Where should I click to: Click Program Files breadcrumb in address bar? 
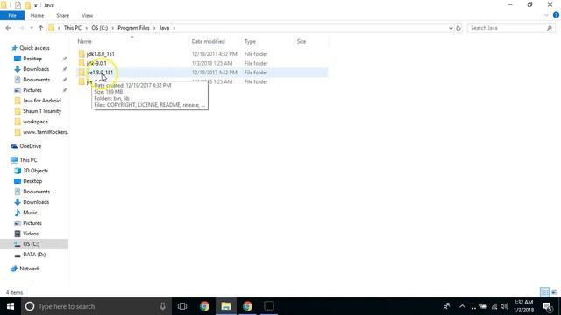(x=133, y=28)
